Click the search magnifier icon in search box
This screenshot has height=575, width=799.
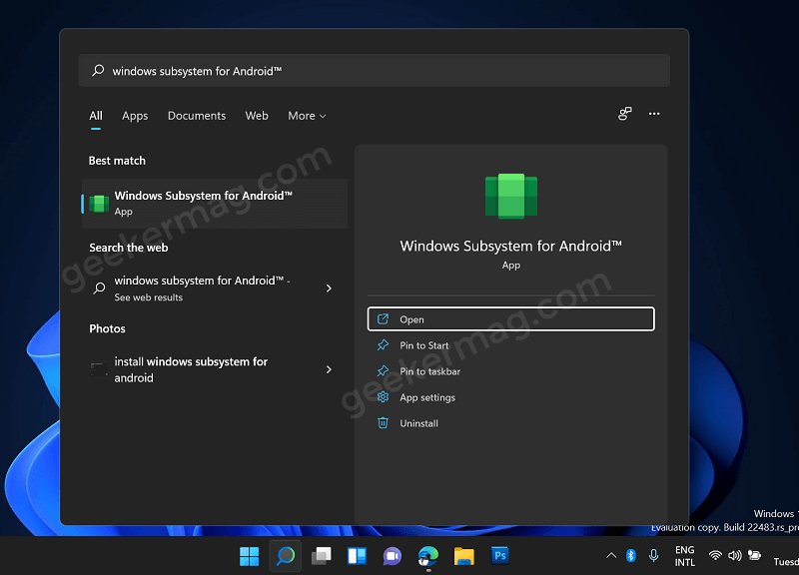pyautogui.click(x=98, y=70)
